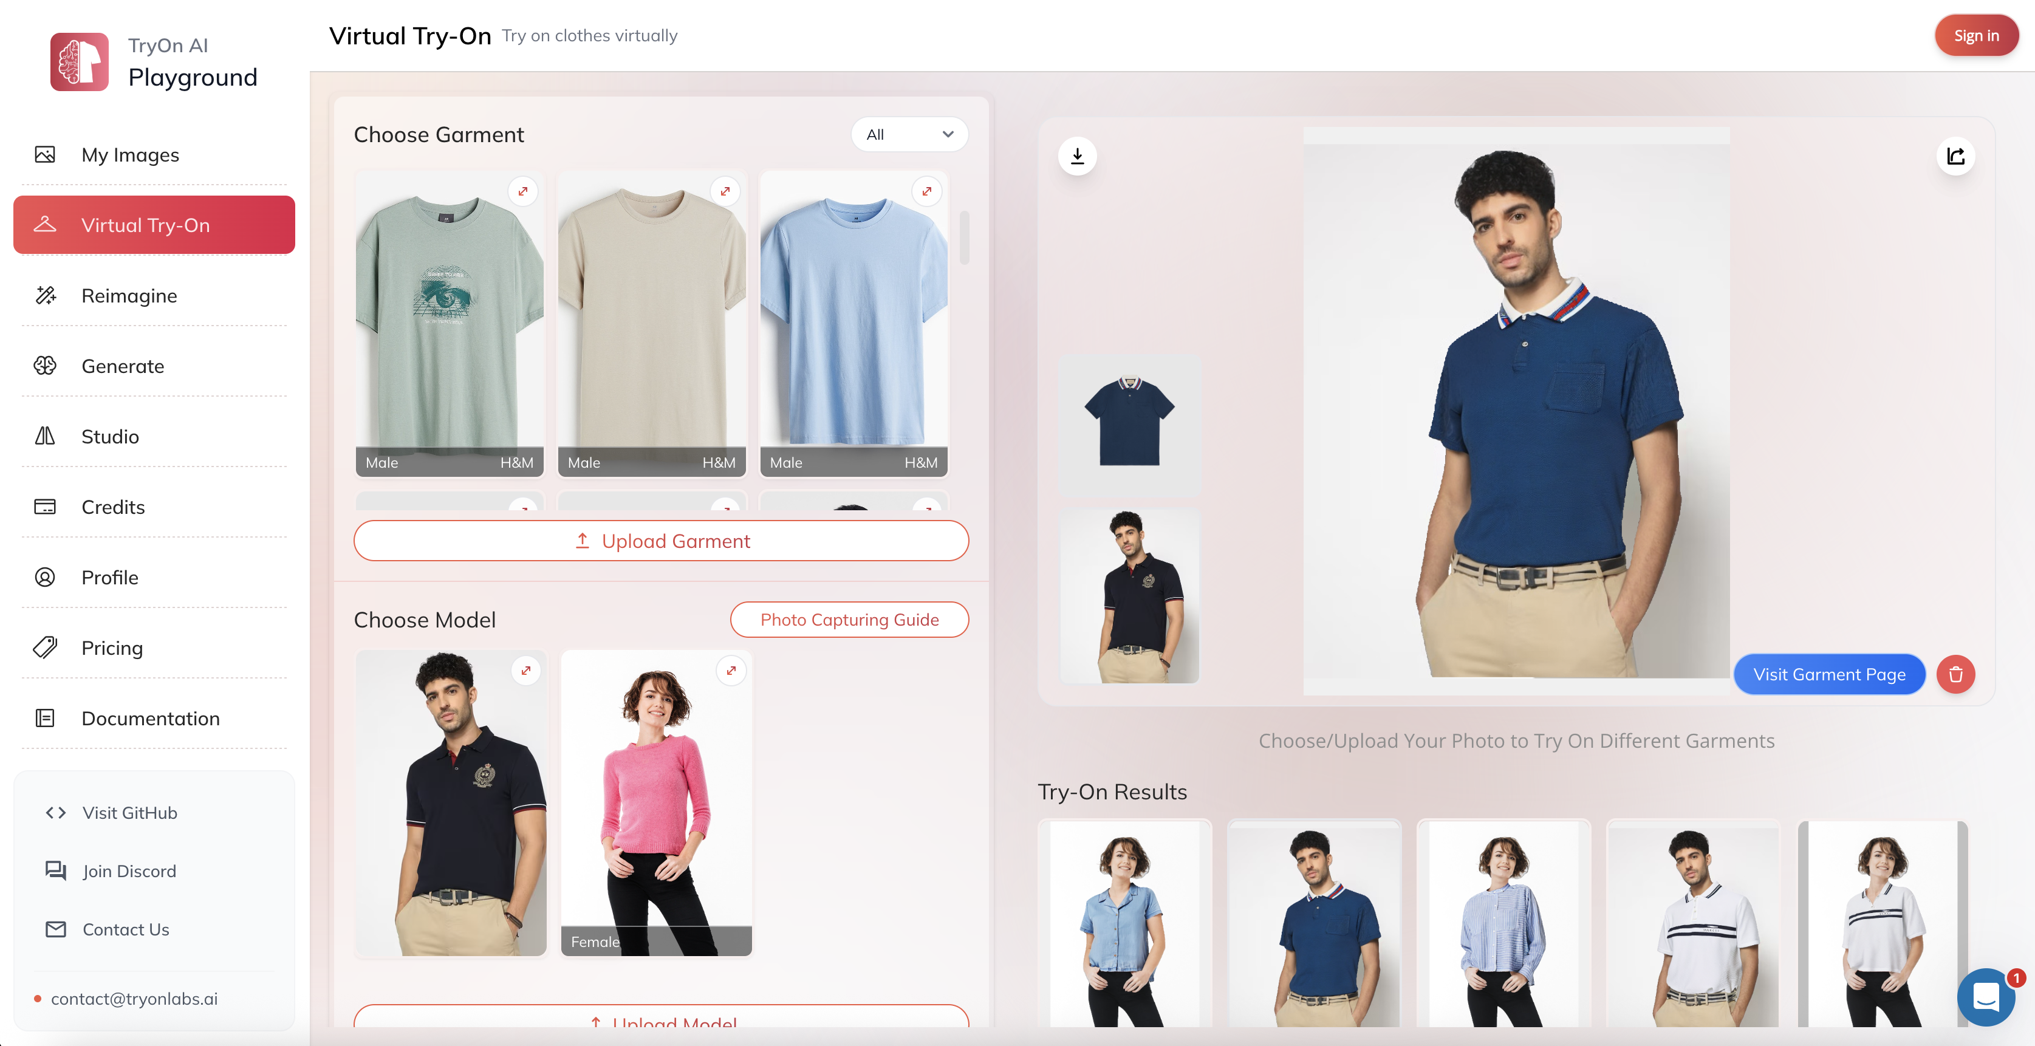Click the Join Discord chat icon
Viewport: 2035px width, 1046px height.
coord(55,870)
